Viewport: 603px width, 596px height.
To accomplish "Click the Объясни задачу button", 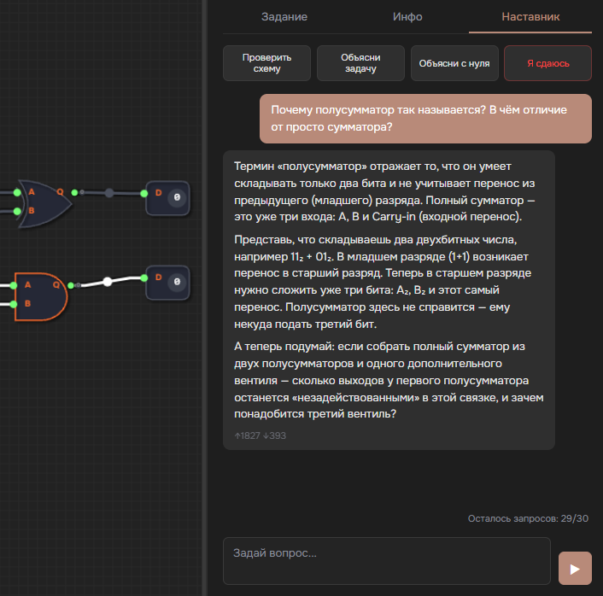I will (x=360, y=63).
